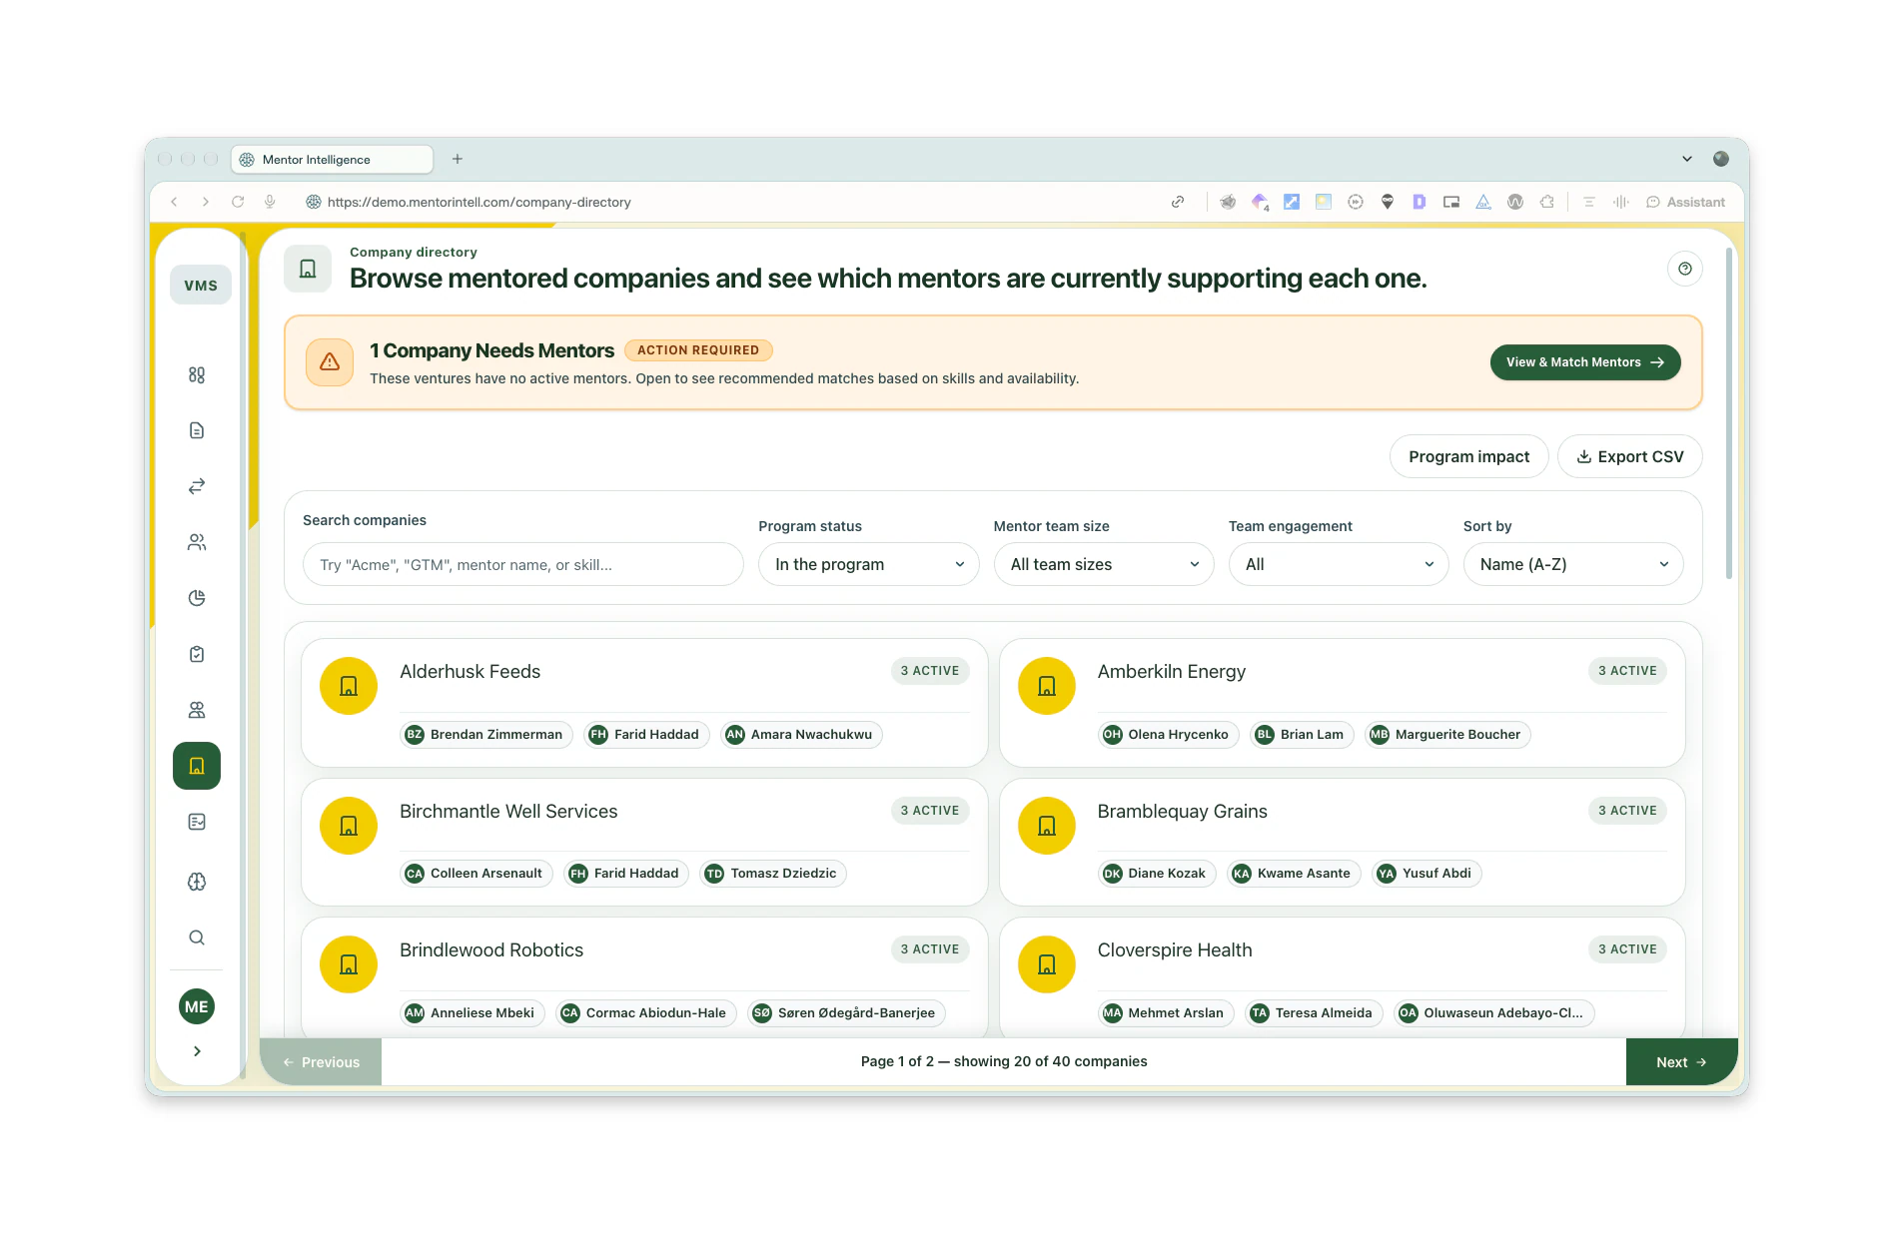Click the clipboard checklist sidebar icon
The height and width of the screenshot is (1248, 1894).
pos(197,654)
